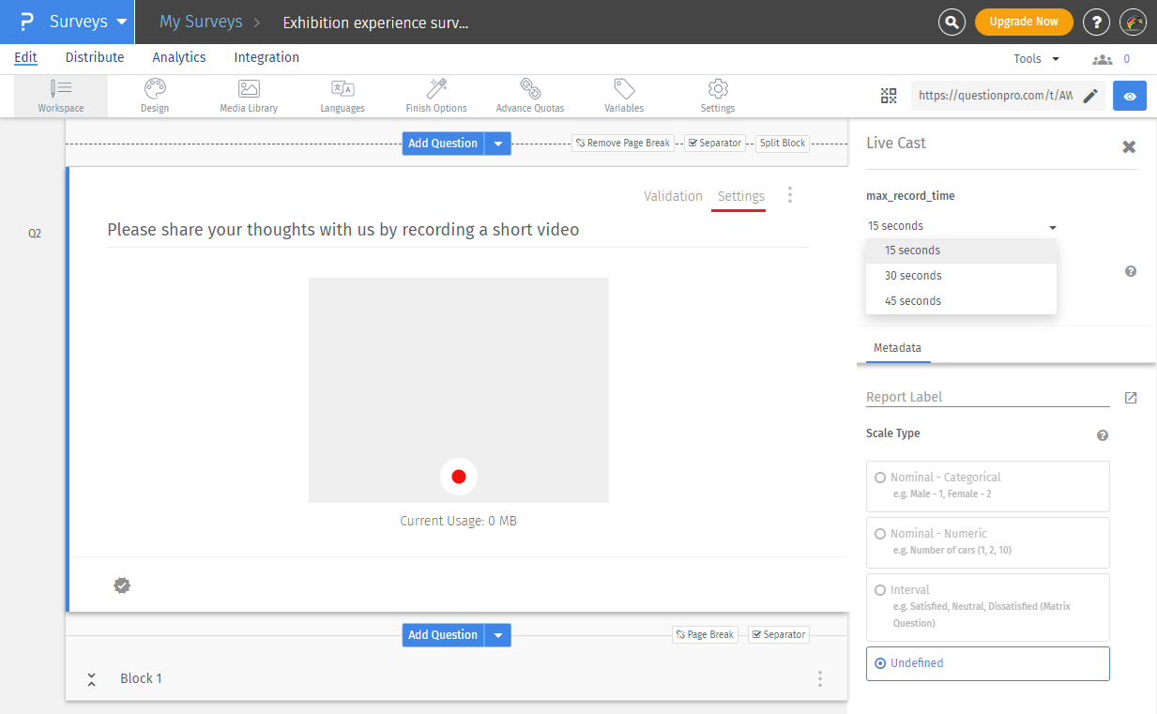1157x714 pixels.
Task: Click the Upgrade Now button
Action: 1024,21
